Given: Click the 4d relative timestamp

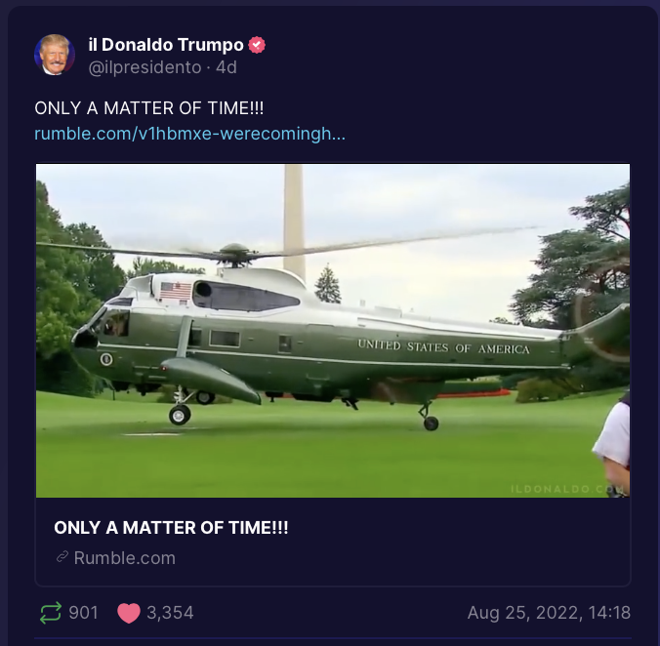Looking at the screenshot, I should click(227, 67).
